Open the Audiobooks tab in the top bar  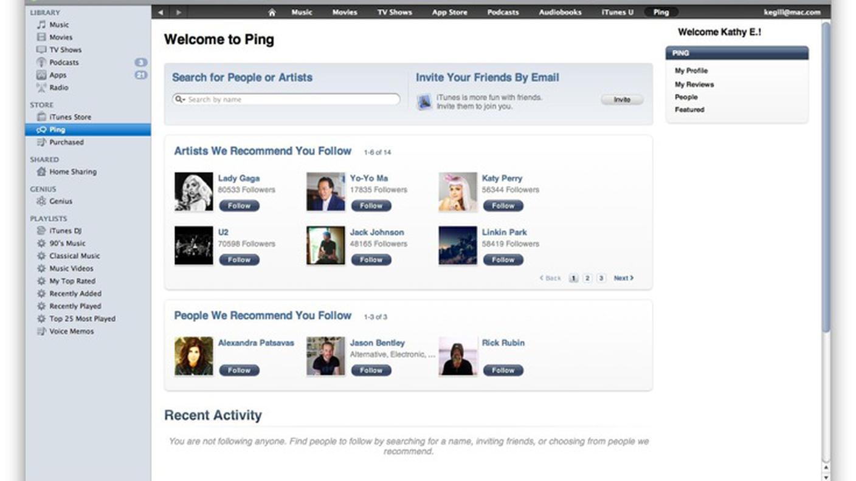[x=560, y=12]
